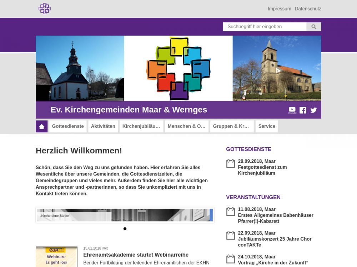Expand the Gruppen & Kreise navigation item
357x267 pixels.
232,126
